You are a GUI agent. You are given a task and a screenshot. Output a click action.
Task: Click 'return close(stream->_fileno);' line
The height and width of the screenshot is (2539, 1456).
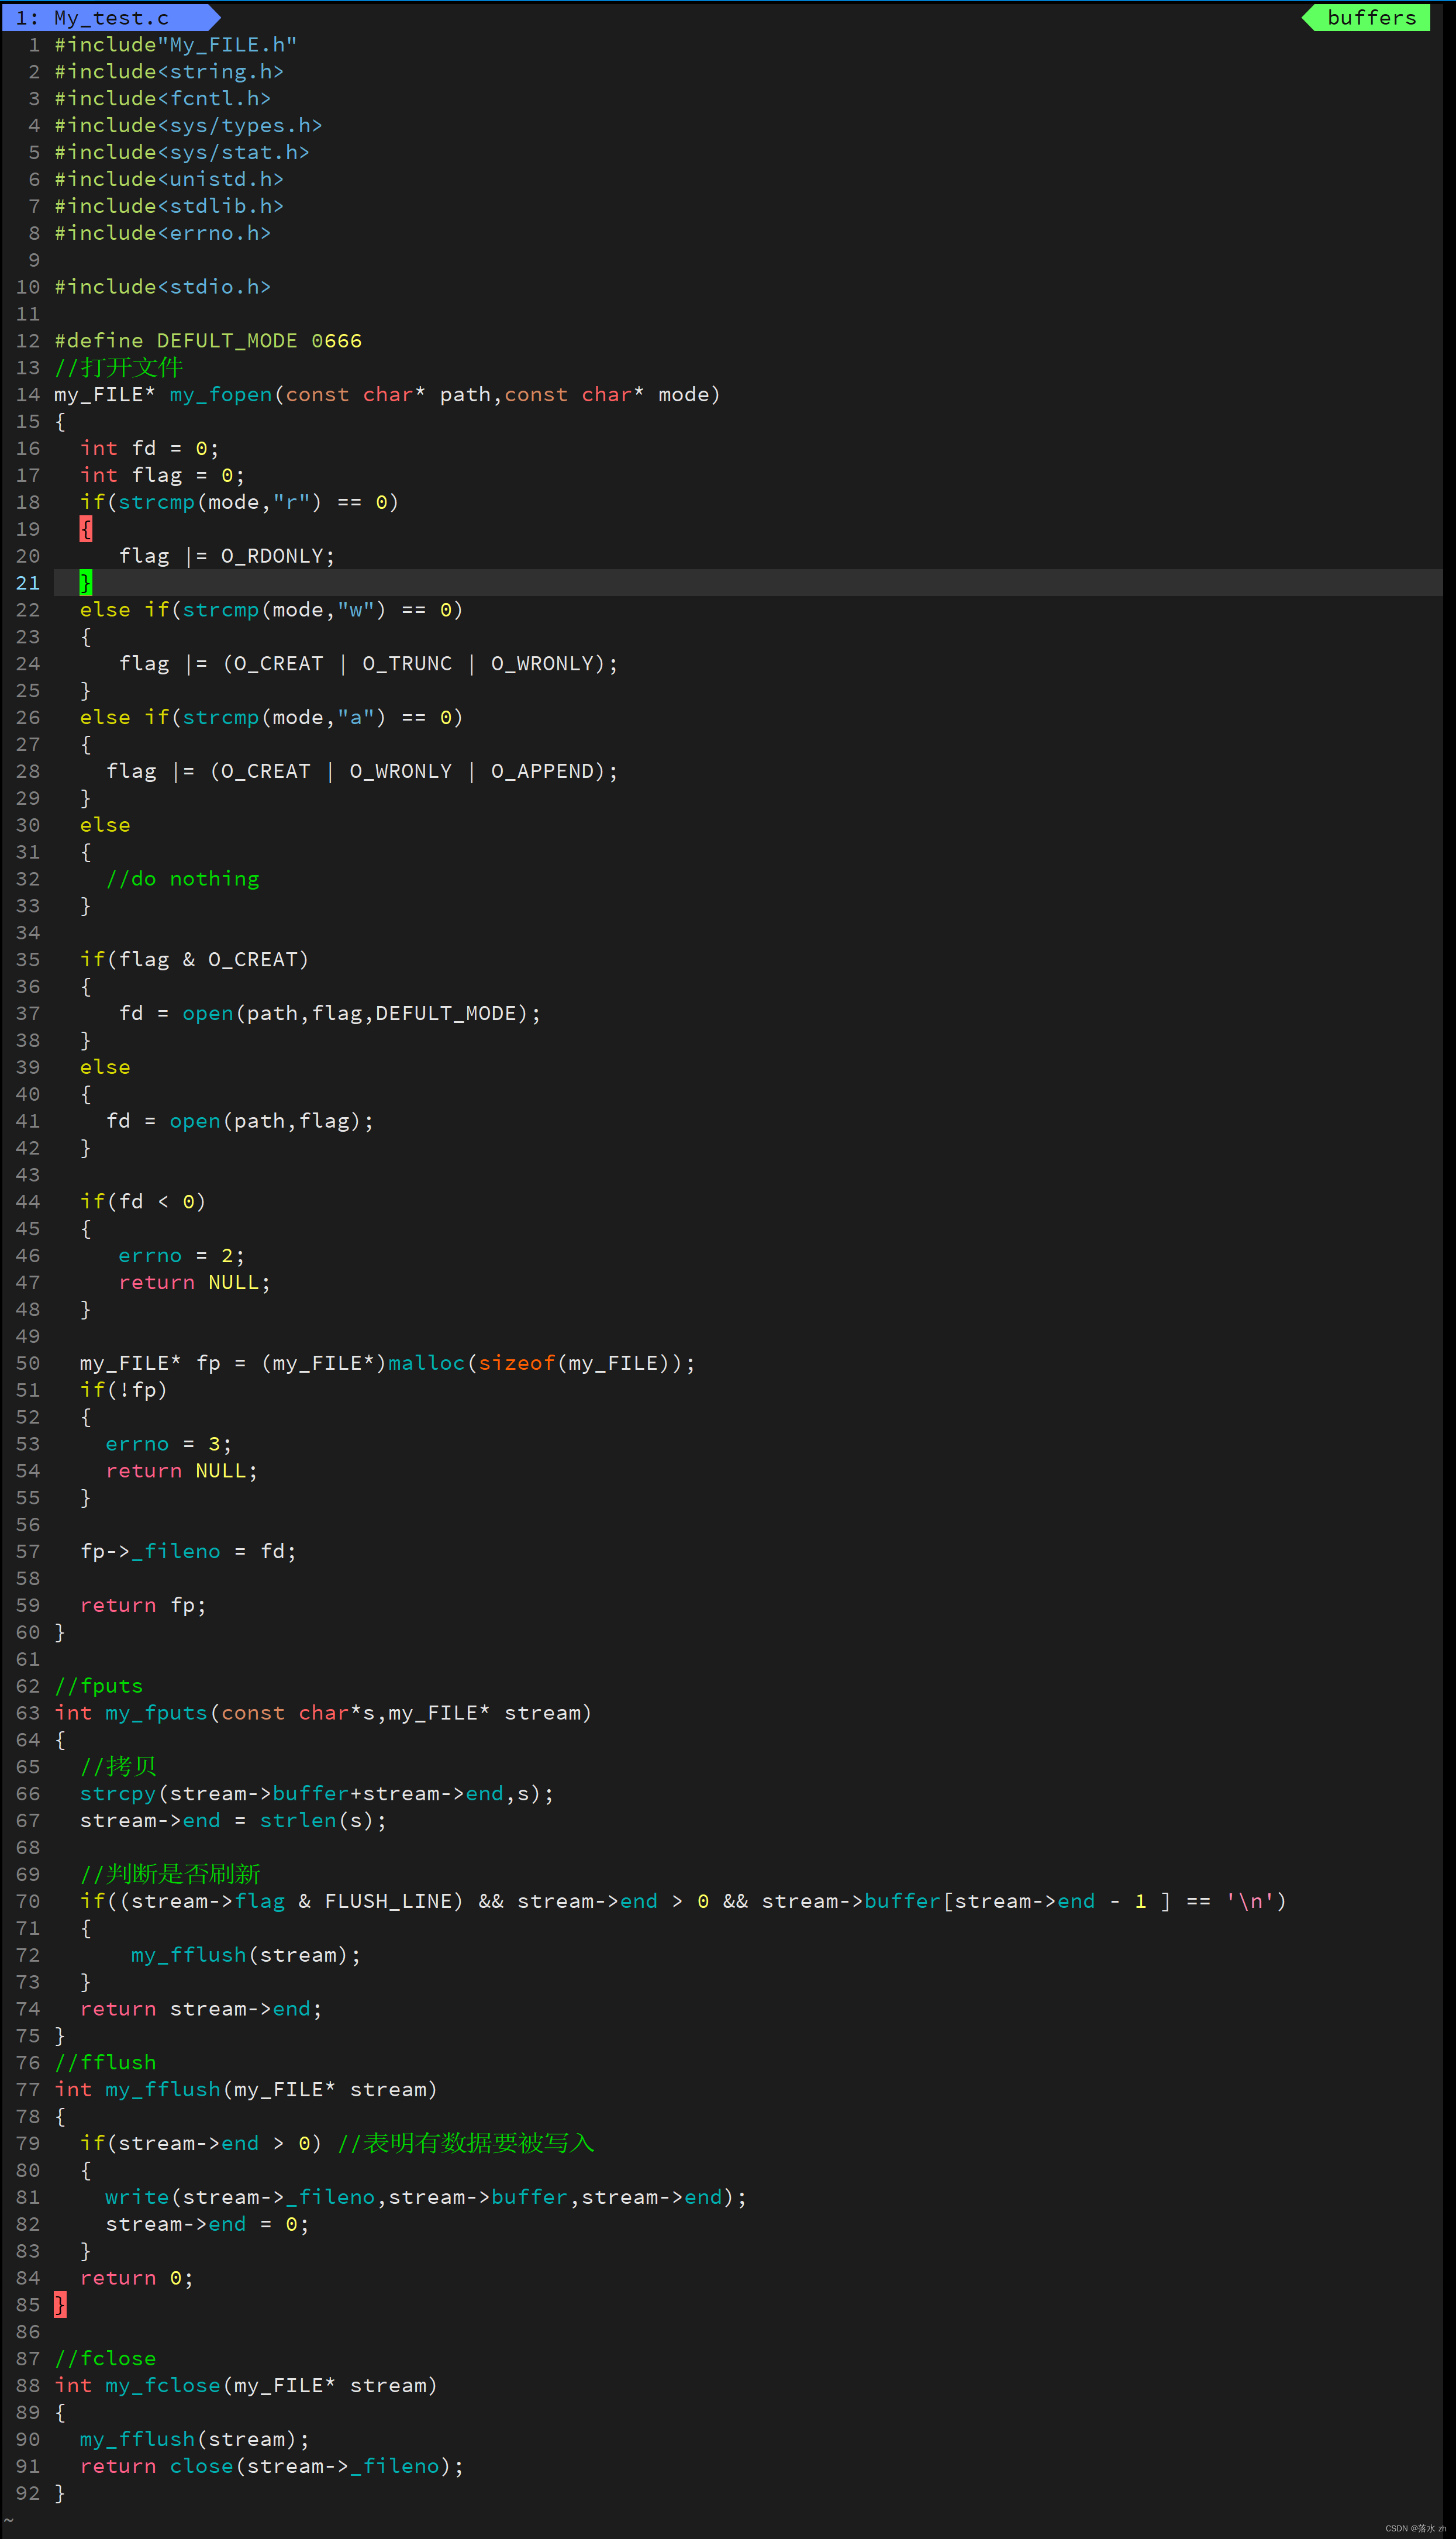pos(272,2467)
